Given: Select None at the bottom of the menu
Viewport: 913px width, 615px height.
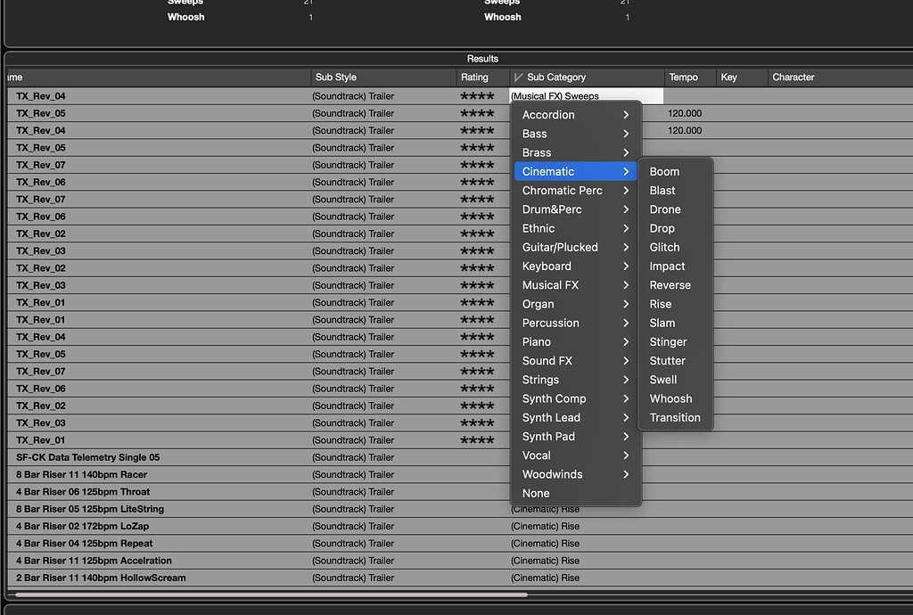Looking at the screenshot, I should pos(535,493).
